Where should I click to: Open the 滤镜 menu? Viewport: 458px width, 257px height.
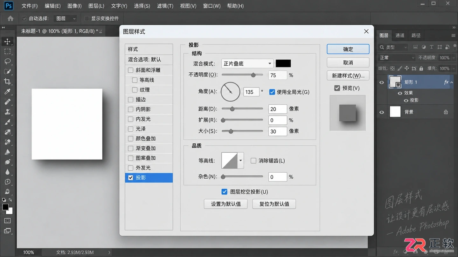[165, 6]
